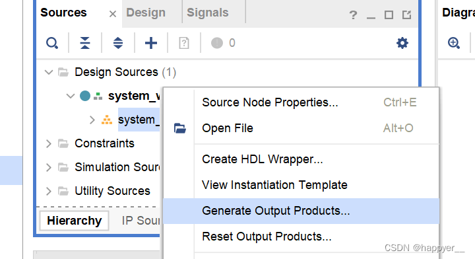Close the Sources tab
Image resolution: width=475 pixels, height=259 pixels.
pyautogui.click(x=113, y=14)
